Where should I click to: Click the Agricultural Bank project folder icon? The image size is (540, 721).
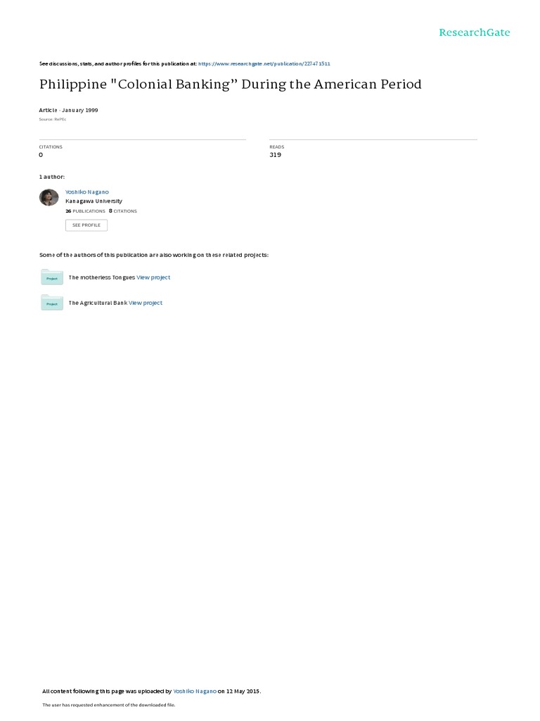coord(52,303)
